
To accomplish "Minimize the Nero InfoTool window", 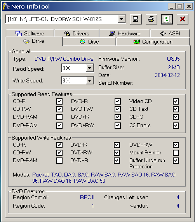I will (x=171, y=7).
